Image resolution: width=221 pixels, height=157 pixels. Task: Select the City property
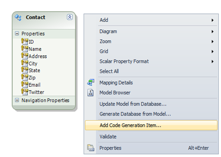pos(33,63)
